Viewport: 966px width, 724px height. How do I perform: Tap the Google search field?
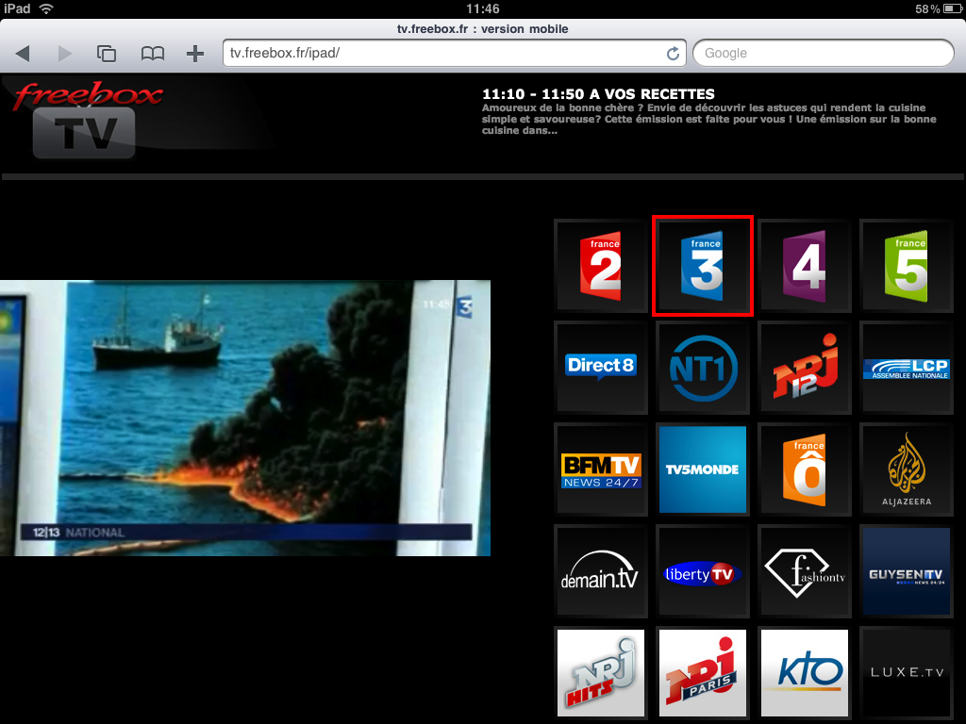pos(824,53)
